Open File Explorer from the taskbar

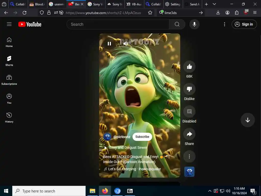coord(92,191)
